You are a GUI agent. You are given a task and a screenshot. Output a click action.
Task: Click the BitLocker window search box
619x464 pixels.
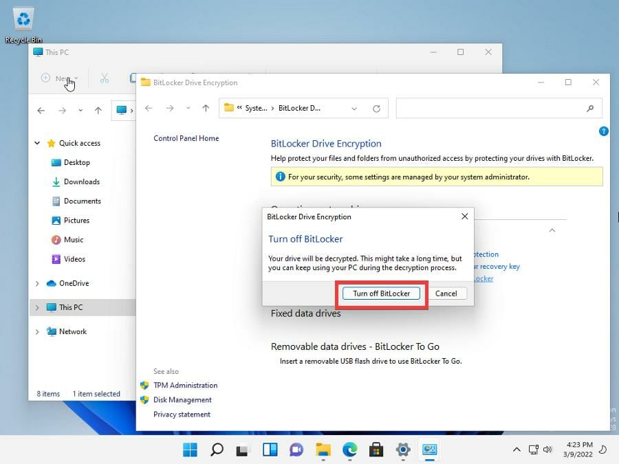(499, 108)
